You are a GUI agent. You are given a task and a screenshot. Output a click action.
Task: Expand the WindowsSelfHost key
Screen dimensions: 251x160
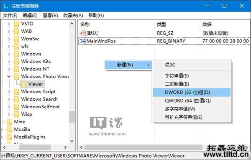pos(9,107)
